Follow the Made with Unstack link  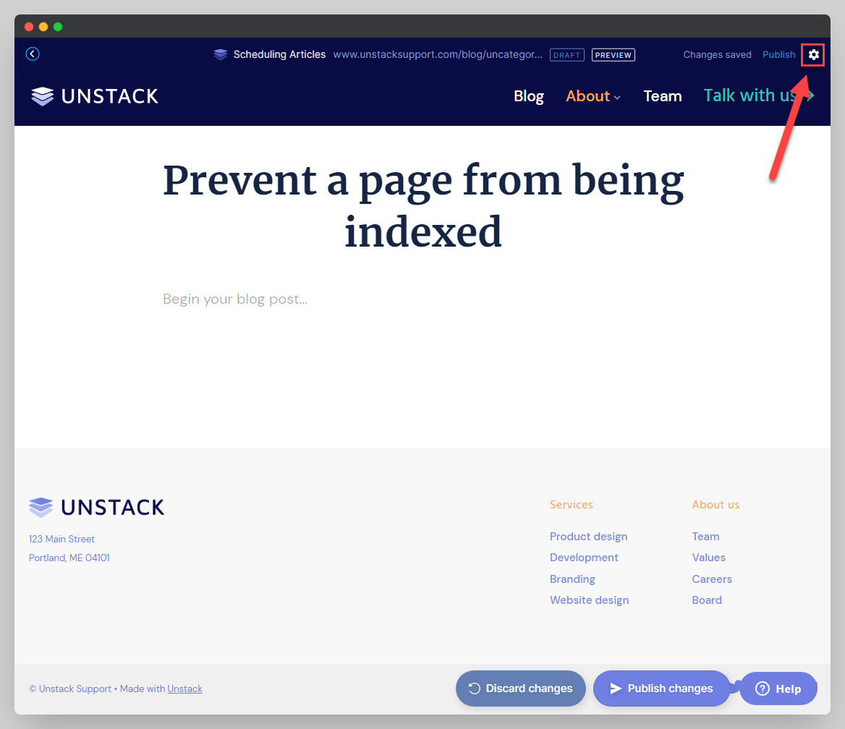[x=184, y=689]
